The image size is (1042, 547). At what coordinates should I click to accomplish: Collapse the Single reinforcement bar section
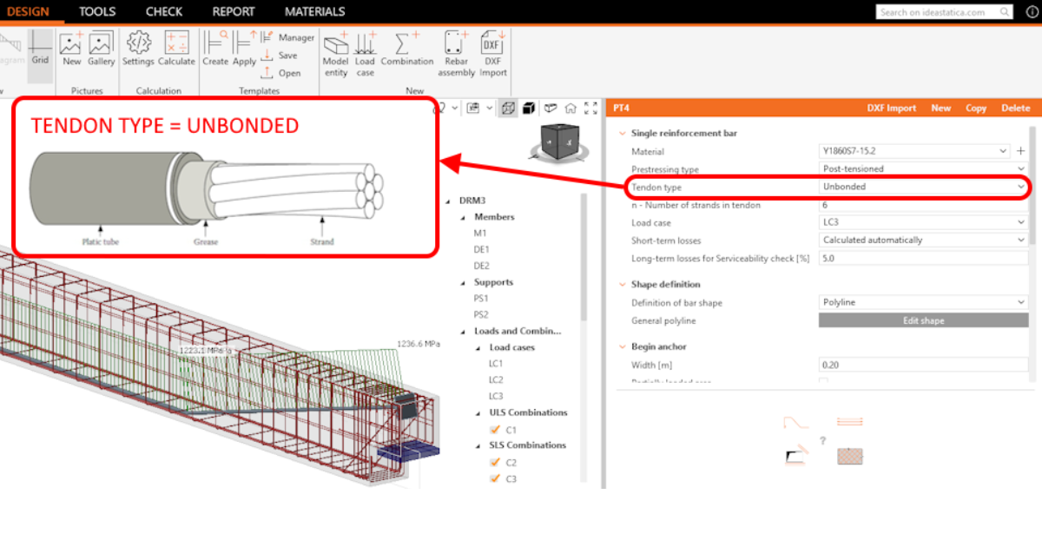pyautogui.click(x=622, y=133)
